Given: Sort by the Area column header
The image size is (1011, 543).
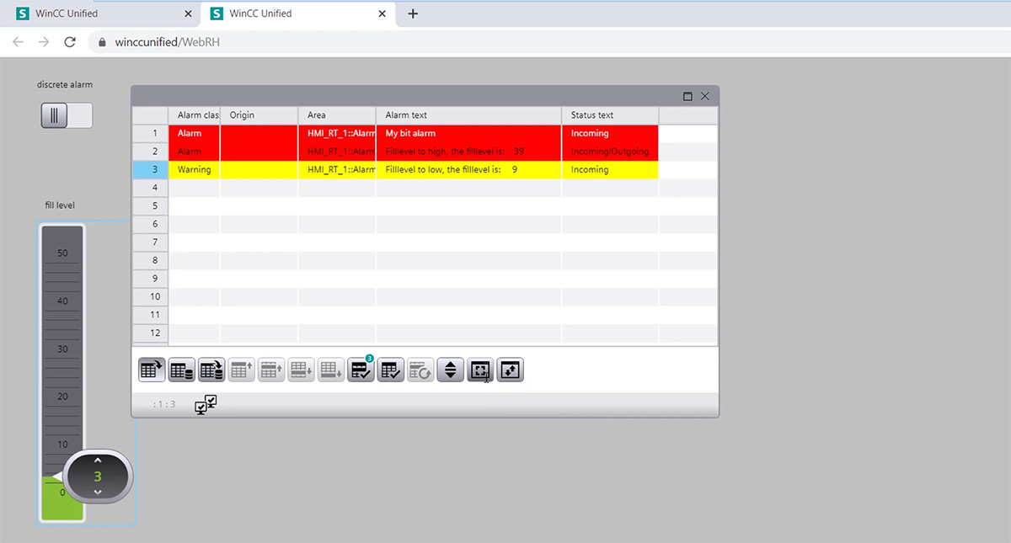Looking at the screenshot, I should click(x=337, y=115).
